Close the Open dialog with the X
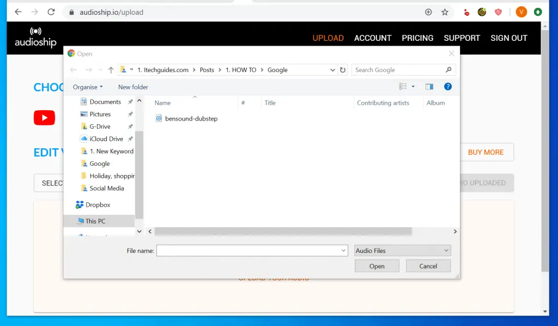558x326 pixels. tap(451, 54)
